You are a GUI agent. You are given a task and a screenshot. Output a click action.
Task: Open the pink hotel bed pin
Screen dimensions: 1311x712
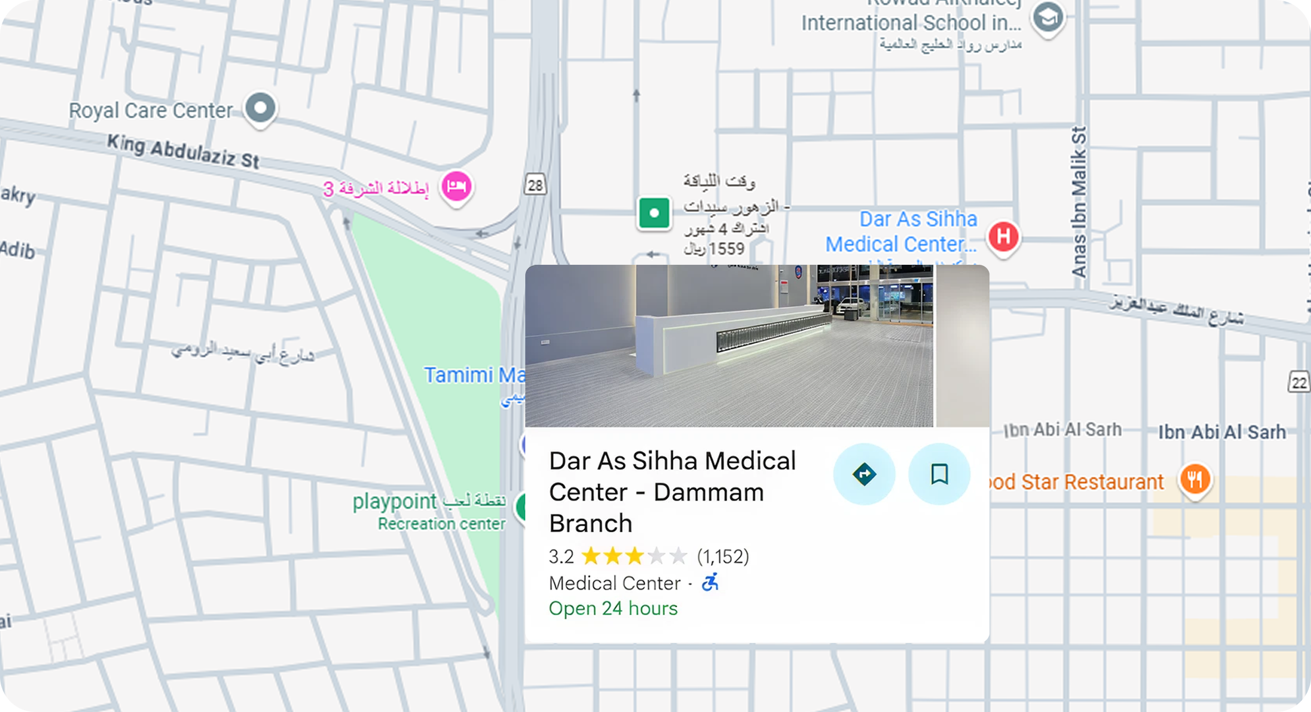(x=456, y=187)
